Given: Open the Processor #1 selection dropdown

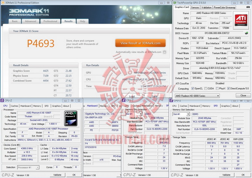Looking at the screenshot, I should [x=28, y=168].
